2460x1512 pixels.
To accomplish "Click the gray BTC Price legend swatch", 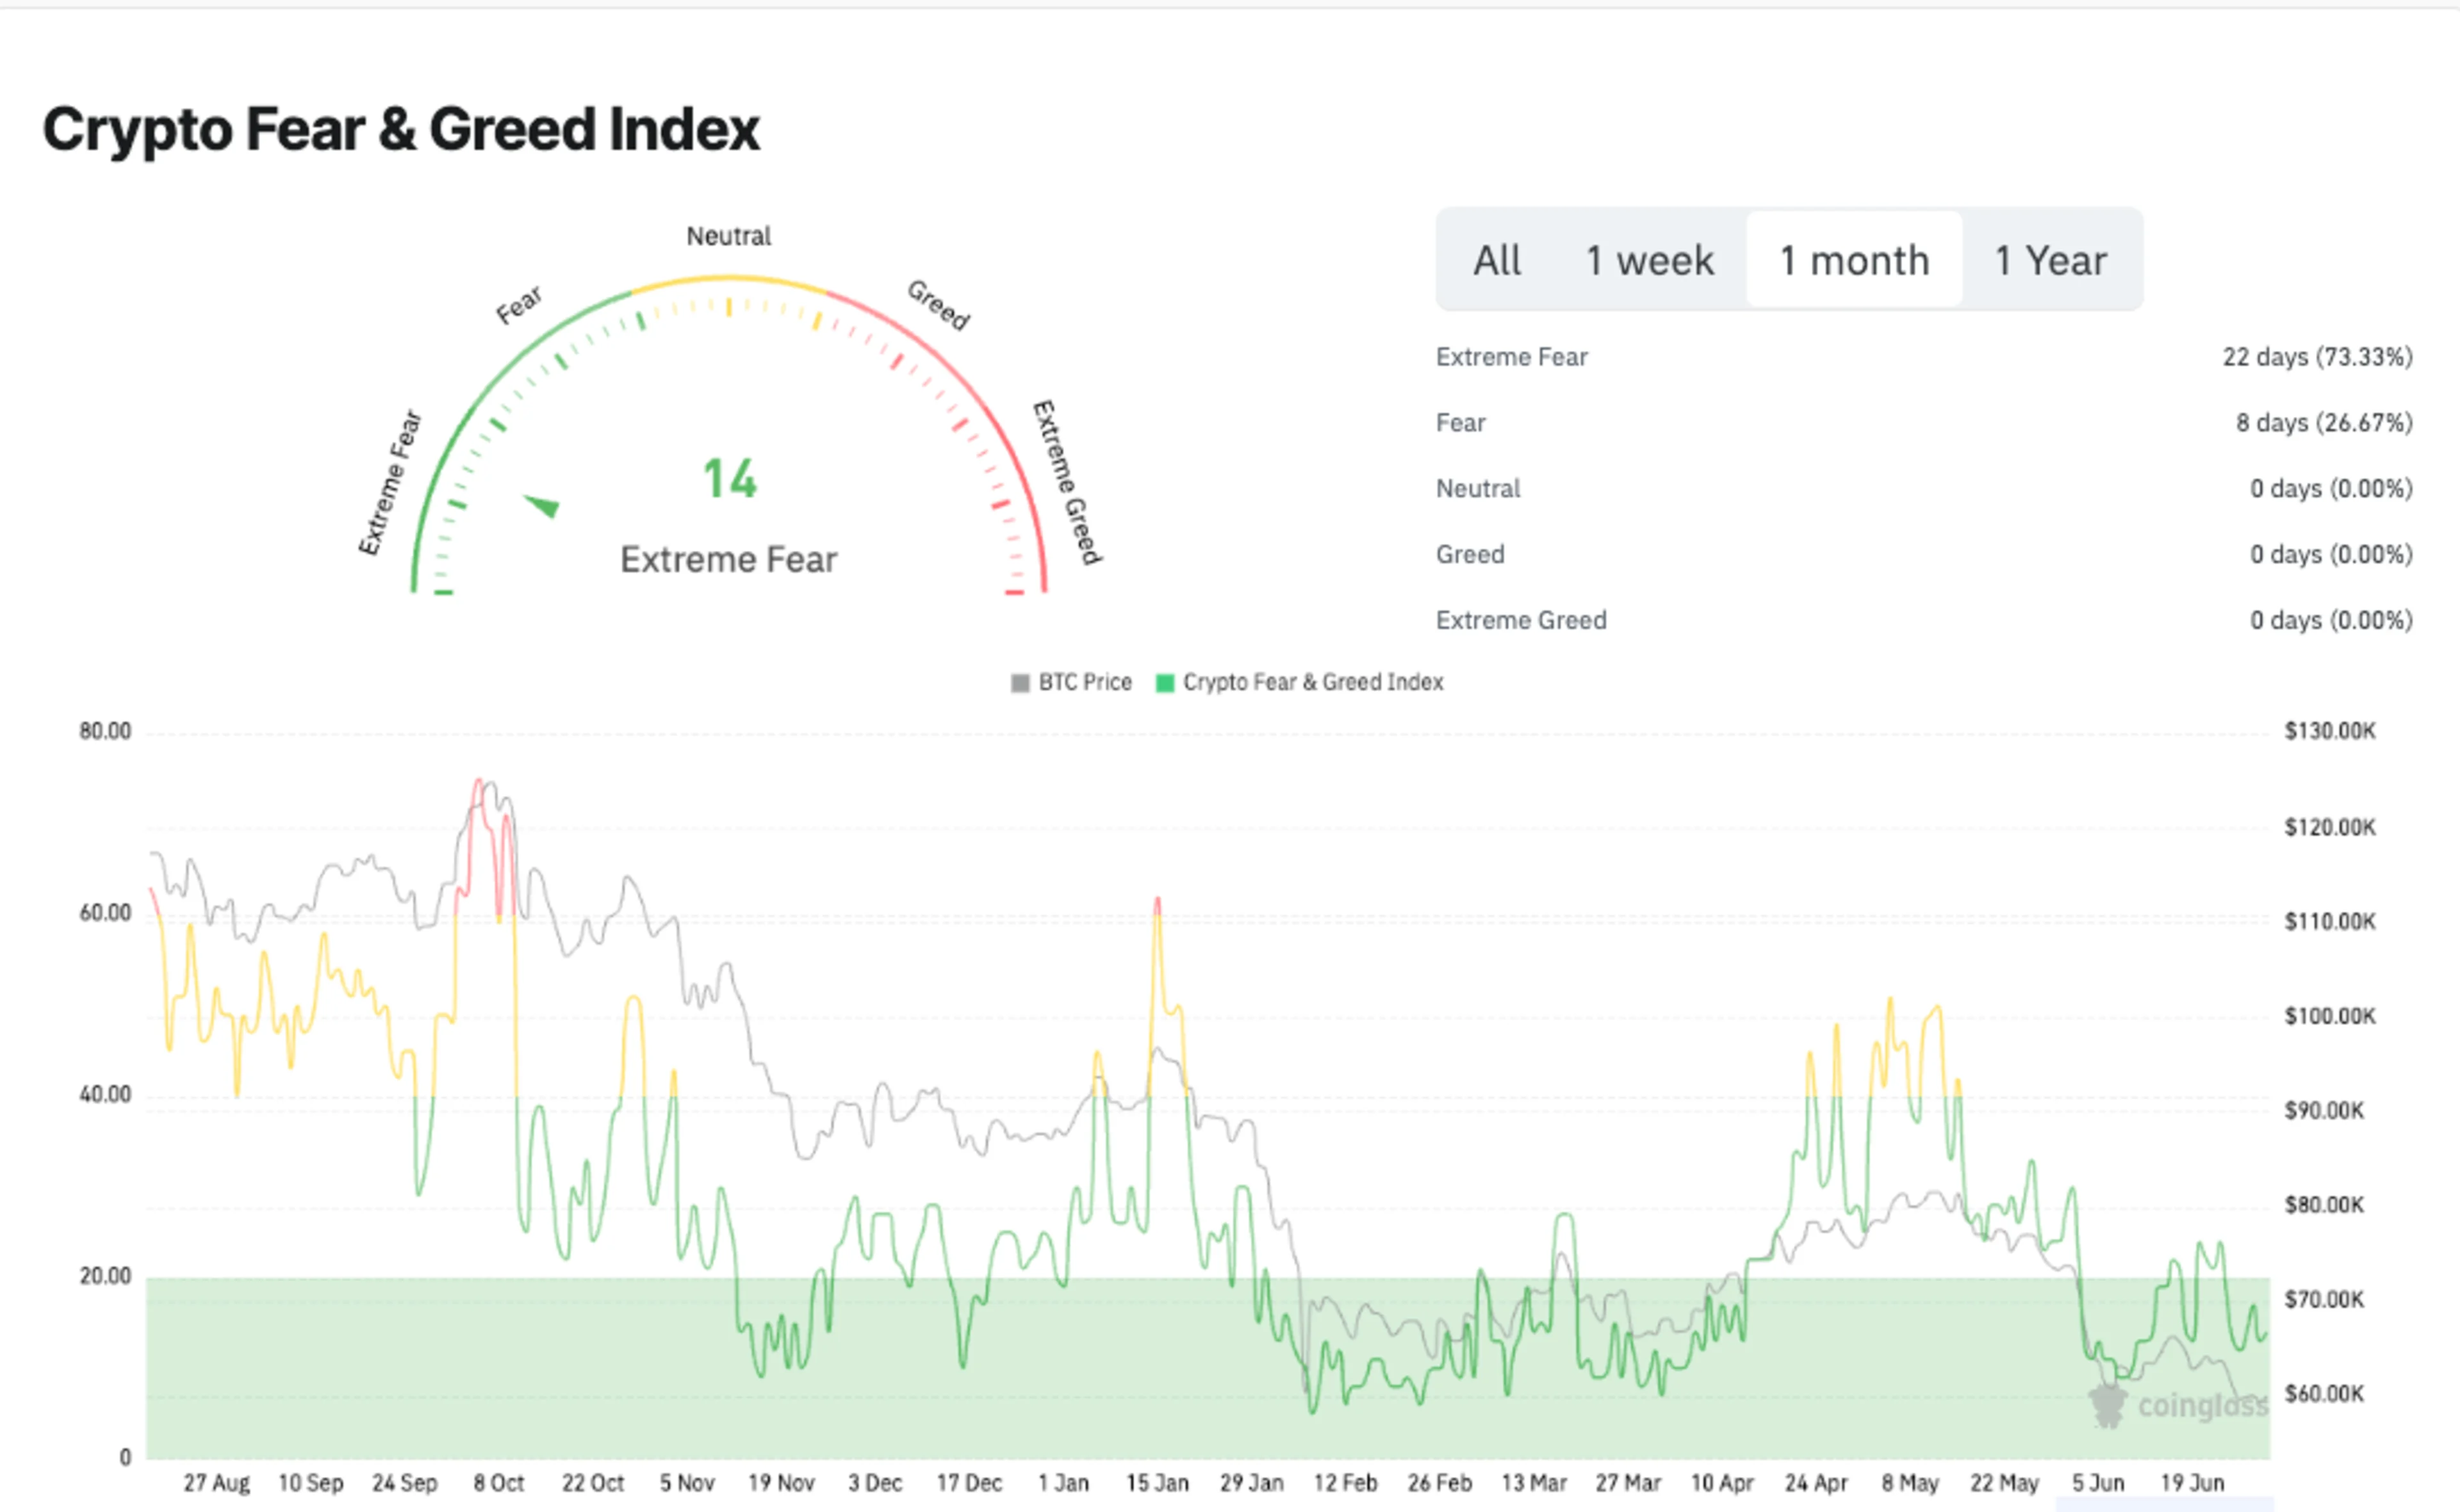I will click(x=1019, y=683).
